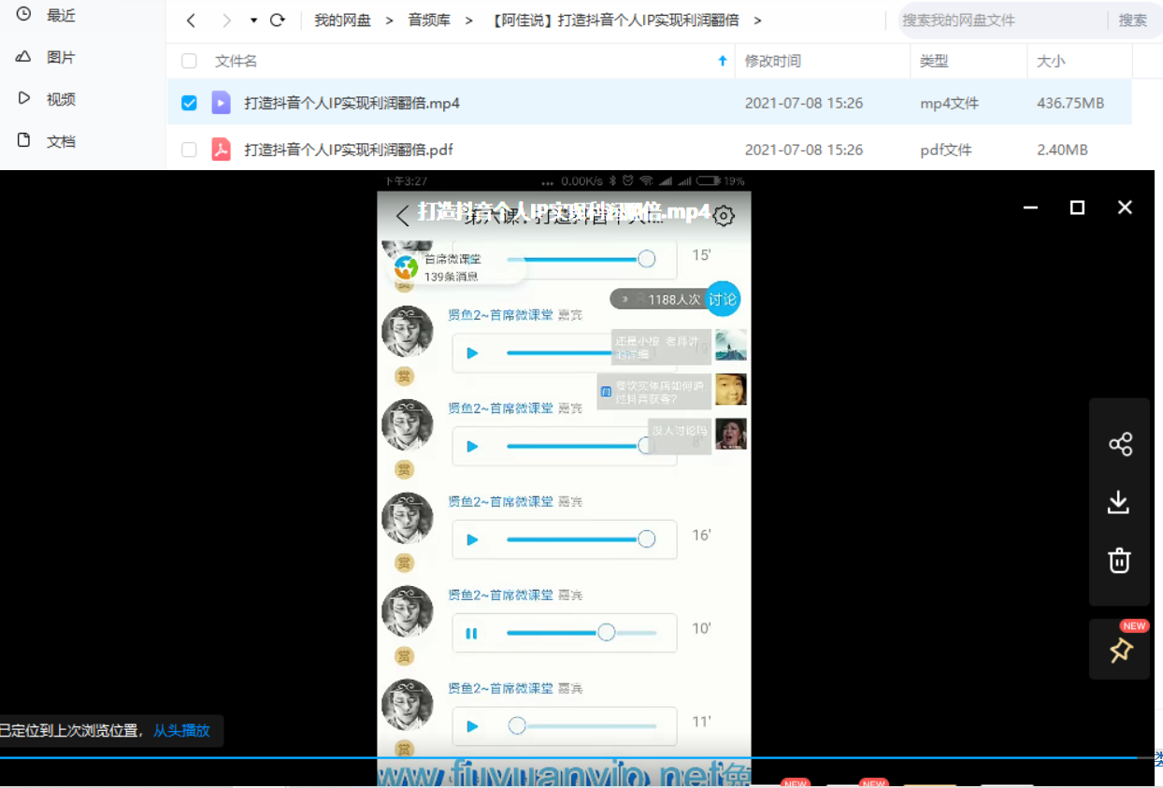Navigate to 我的网盘 in the breadcrumb

click(342, 21)
